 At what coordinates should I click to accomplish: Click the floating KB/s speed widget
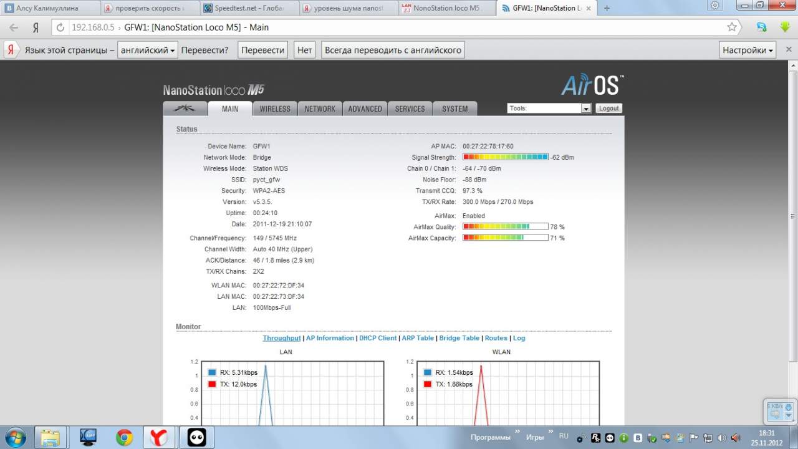pos(780,410)
